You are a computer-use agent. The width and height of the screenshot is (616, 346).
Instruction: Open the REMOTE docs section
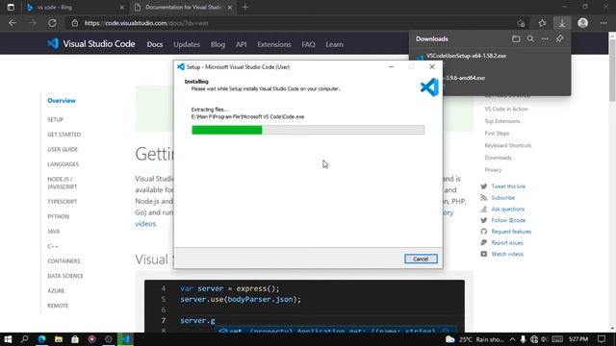58,306
